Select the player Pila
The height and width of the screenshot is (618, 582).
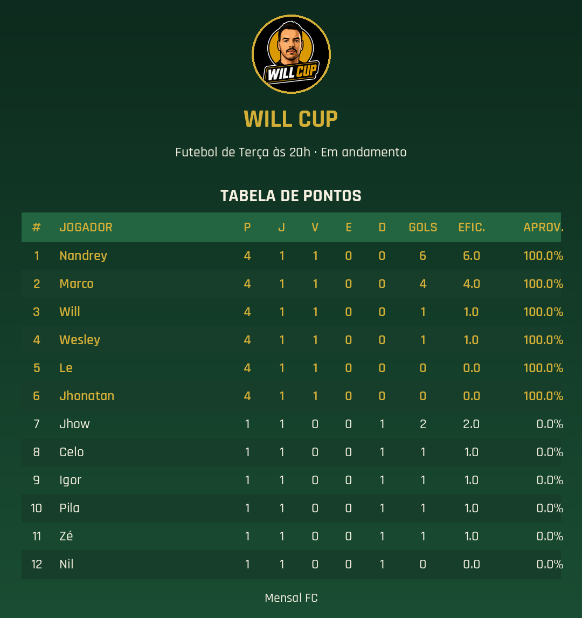tap(70, 508)
